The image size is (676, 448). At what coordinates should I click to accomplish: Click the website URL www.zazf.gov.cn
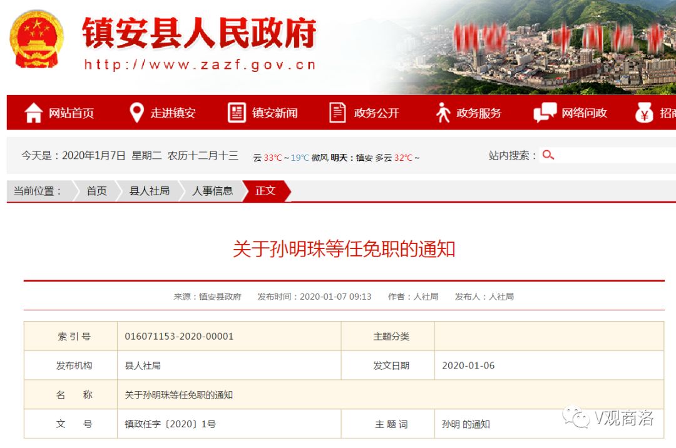tap(199, 65)
